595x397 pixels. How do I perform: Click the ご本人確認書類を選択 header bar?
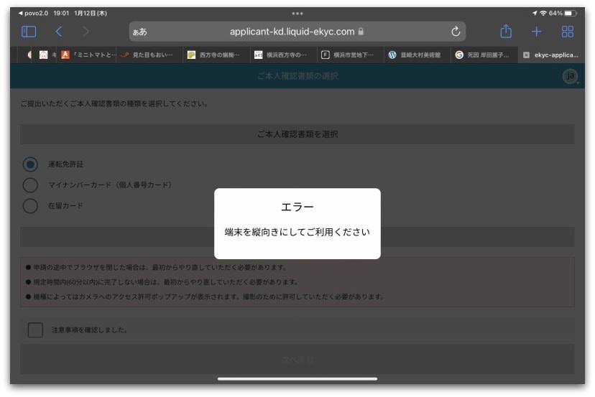click(x=297, y=134)
